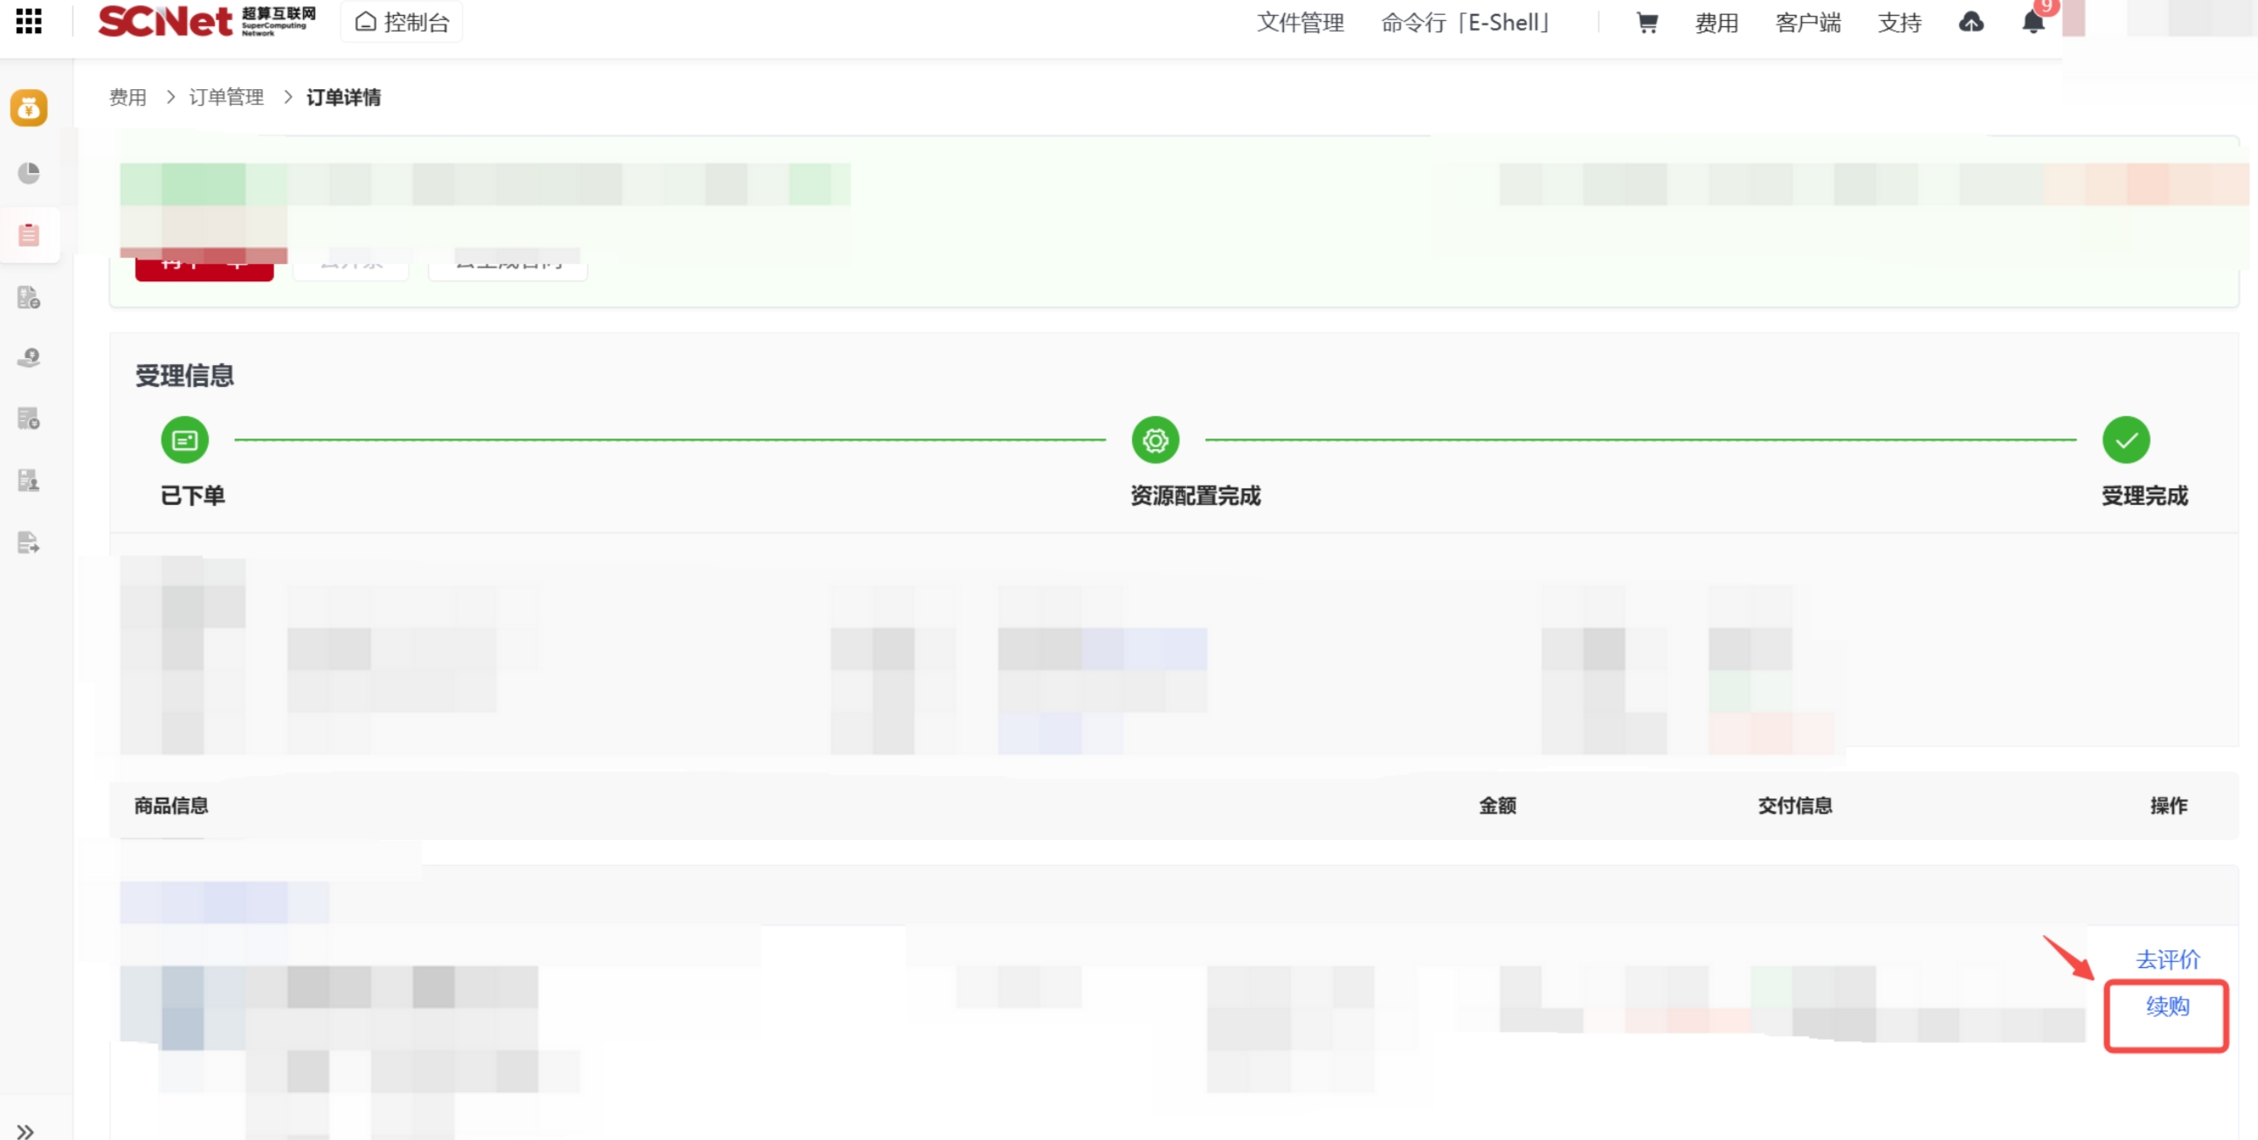This screenshot has width=2258, height=1140.
Task: Click the 受理完成 checkmark step icon
Action: [2125, 440]
